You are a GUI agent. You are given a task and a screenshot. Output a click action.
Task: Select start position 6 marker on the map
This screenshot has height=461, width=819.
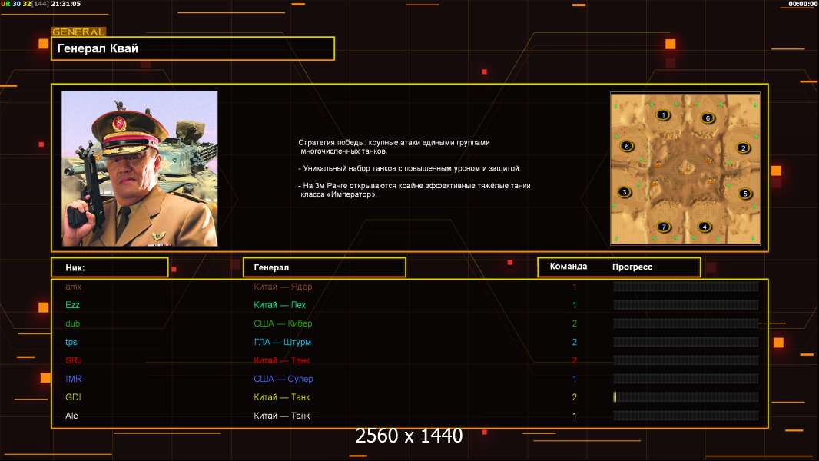click(x=708, y=118)
